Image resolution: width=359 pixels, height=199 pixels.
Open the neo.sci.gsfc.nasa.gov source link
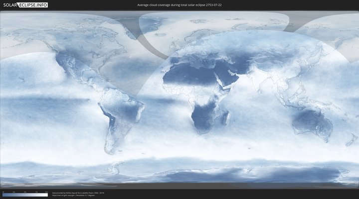pos(63,196)
